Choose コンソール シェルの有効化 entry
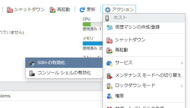190x108 pixels. pos(64,73)
